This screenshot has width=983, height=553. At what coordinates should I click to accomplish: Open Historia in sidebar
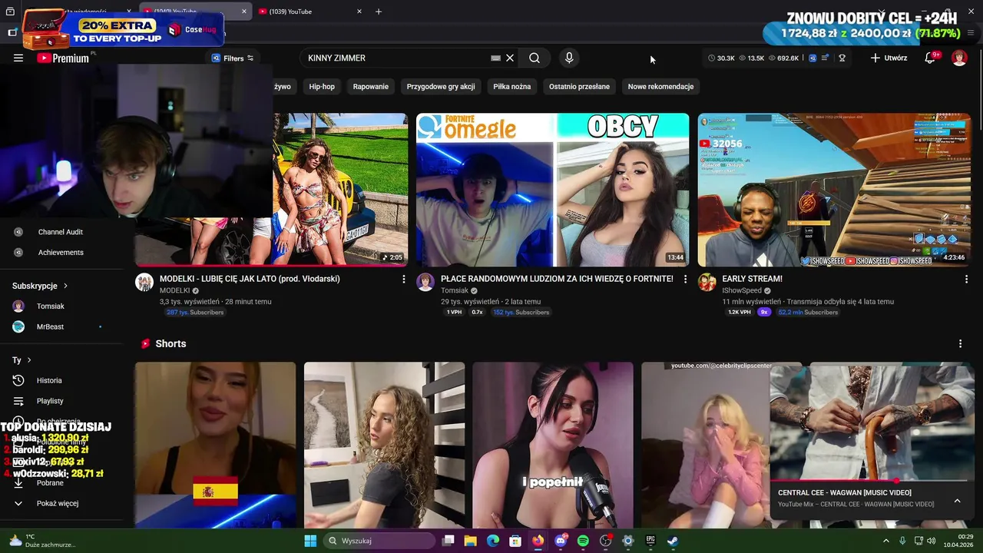[x=49, y=381]
